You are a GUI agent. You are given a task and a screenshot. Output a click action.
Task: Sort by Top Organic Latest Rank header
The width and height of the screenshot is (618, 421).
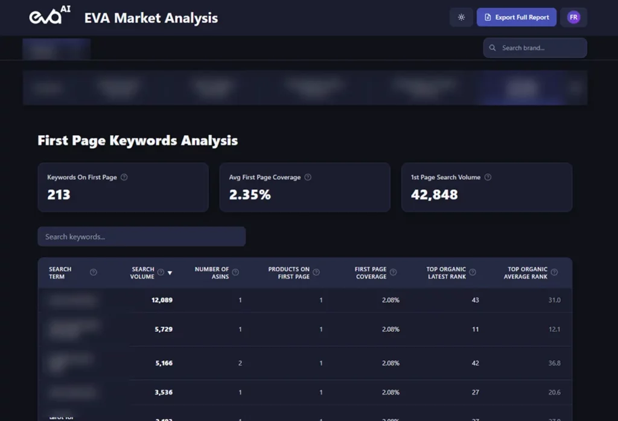446,273
